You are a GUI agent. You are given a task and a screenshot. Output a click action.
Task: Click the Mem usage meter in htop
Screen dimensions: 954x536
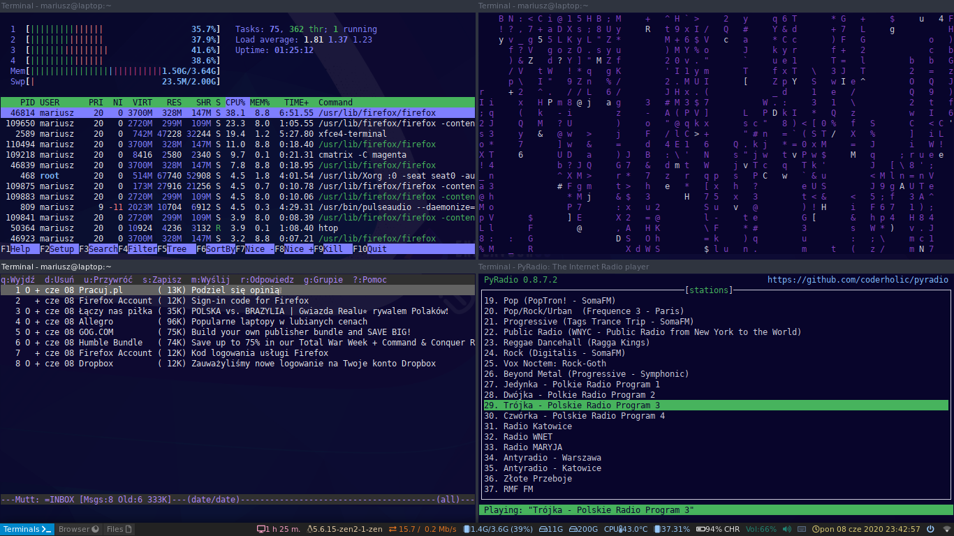pyautogui.click(x=115, y=71)
